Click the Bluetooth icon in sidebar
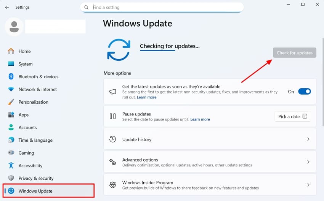This screenshot has height=201, width=324. 11,77
